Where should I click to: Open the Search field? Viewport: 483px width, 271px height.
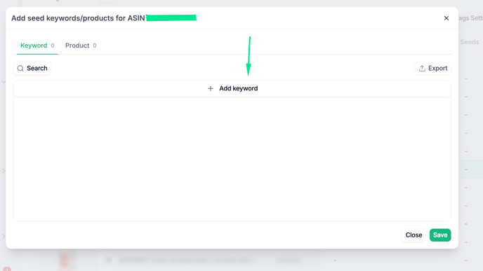pyautogui.click(x=32, y=68)
